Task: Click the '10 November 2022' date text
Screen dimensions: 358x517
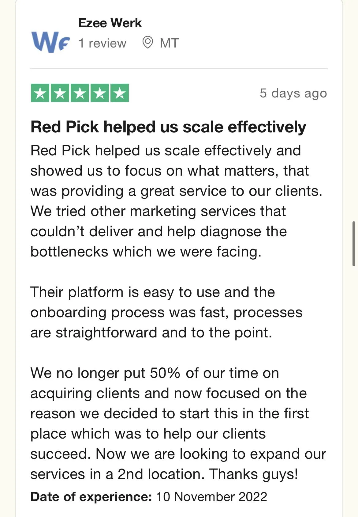Action: pos(212,497)
